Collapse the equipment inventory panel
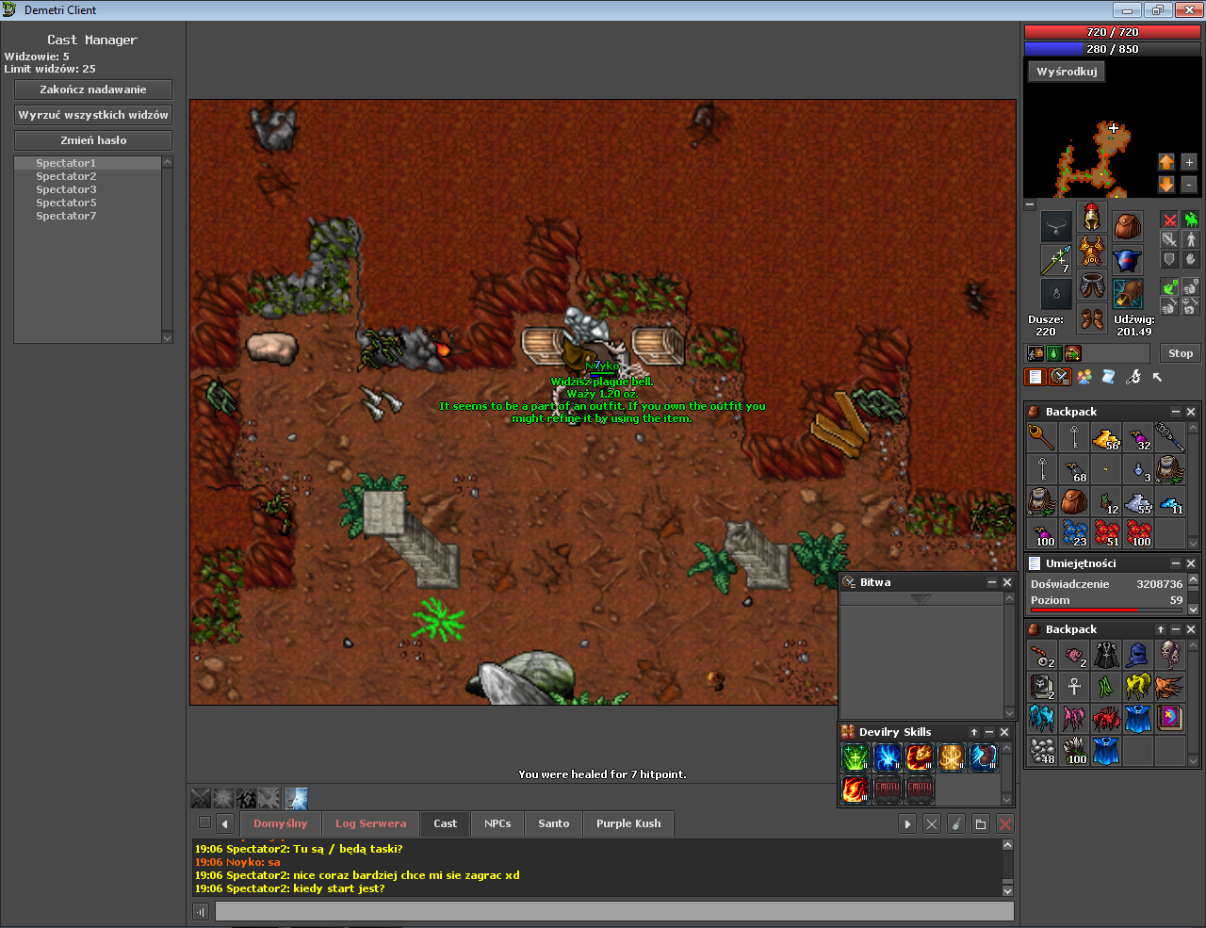 (1030, 204)
